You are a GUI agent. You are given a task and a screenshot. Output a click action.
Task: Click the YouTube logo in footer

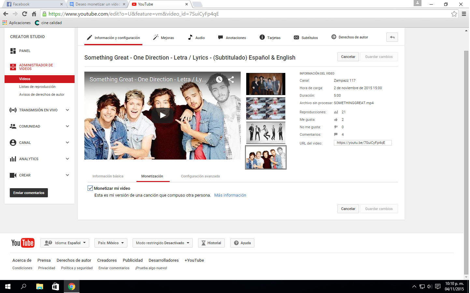23,243
